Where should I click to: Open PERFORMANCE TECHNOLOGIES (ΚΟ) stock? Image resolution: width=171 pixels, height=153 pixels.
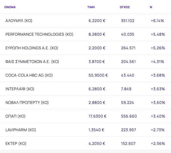[39, 34]
